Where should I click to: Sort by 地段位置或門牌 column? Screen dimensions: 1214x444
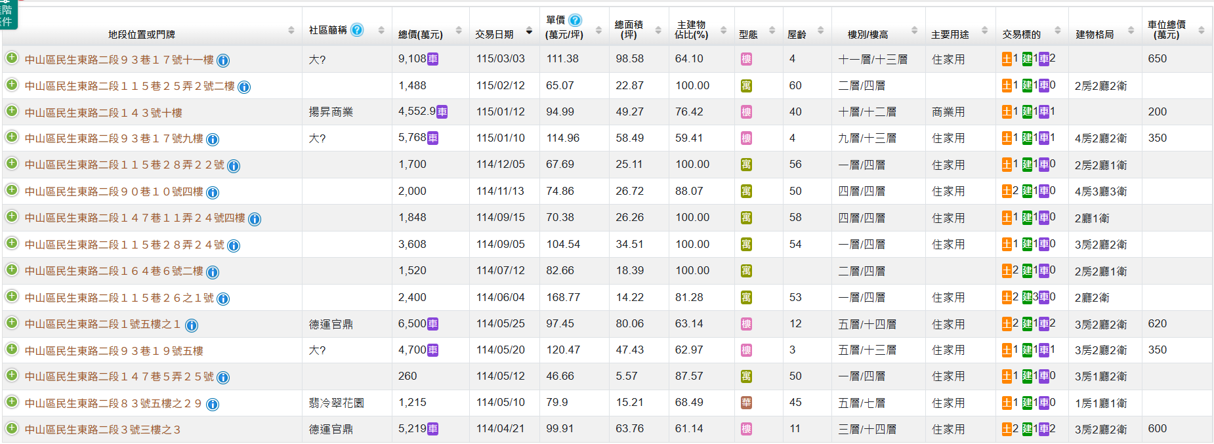coord(291,30)
